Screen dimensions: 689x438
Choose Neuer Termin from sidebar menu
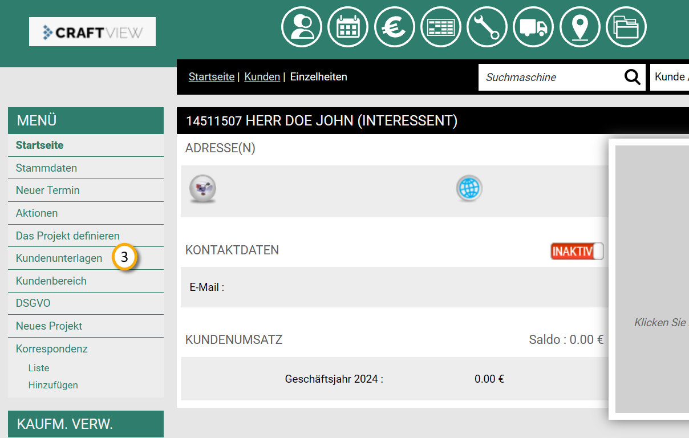click(x=47, y=190)
